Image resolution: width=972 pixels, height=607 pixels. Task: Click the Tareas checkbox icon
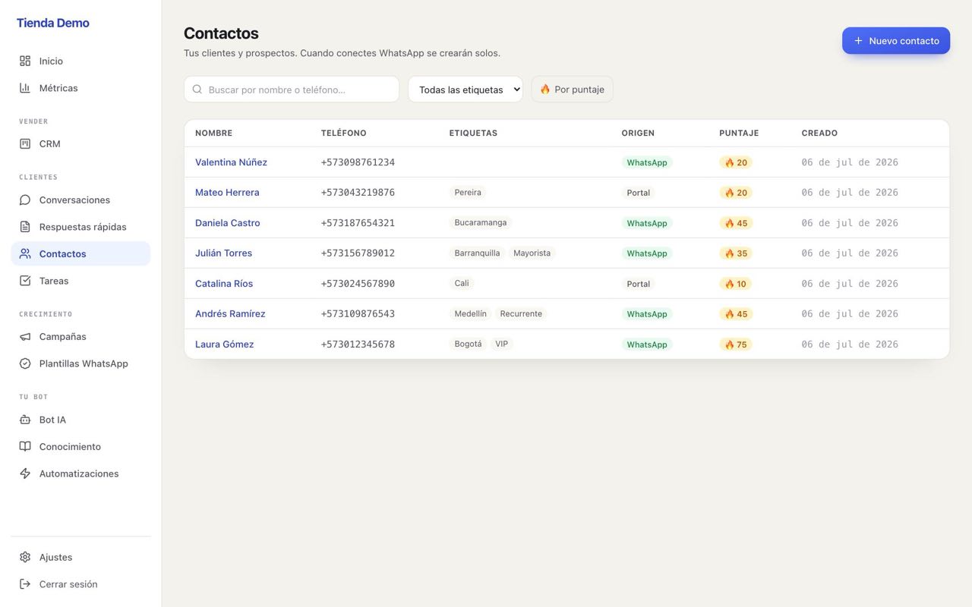(25, 281)
